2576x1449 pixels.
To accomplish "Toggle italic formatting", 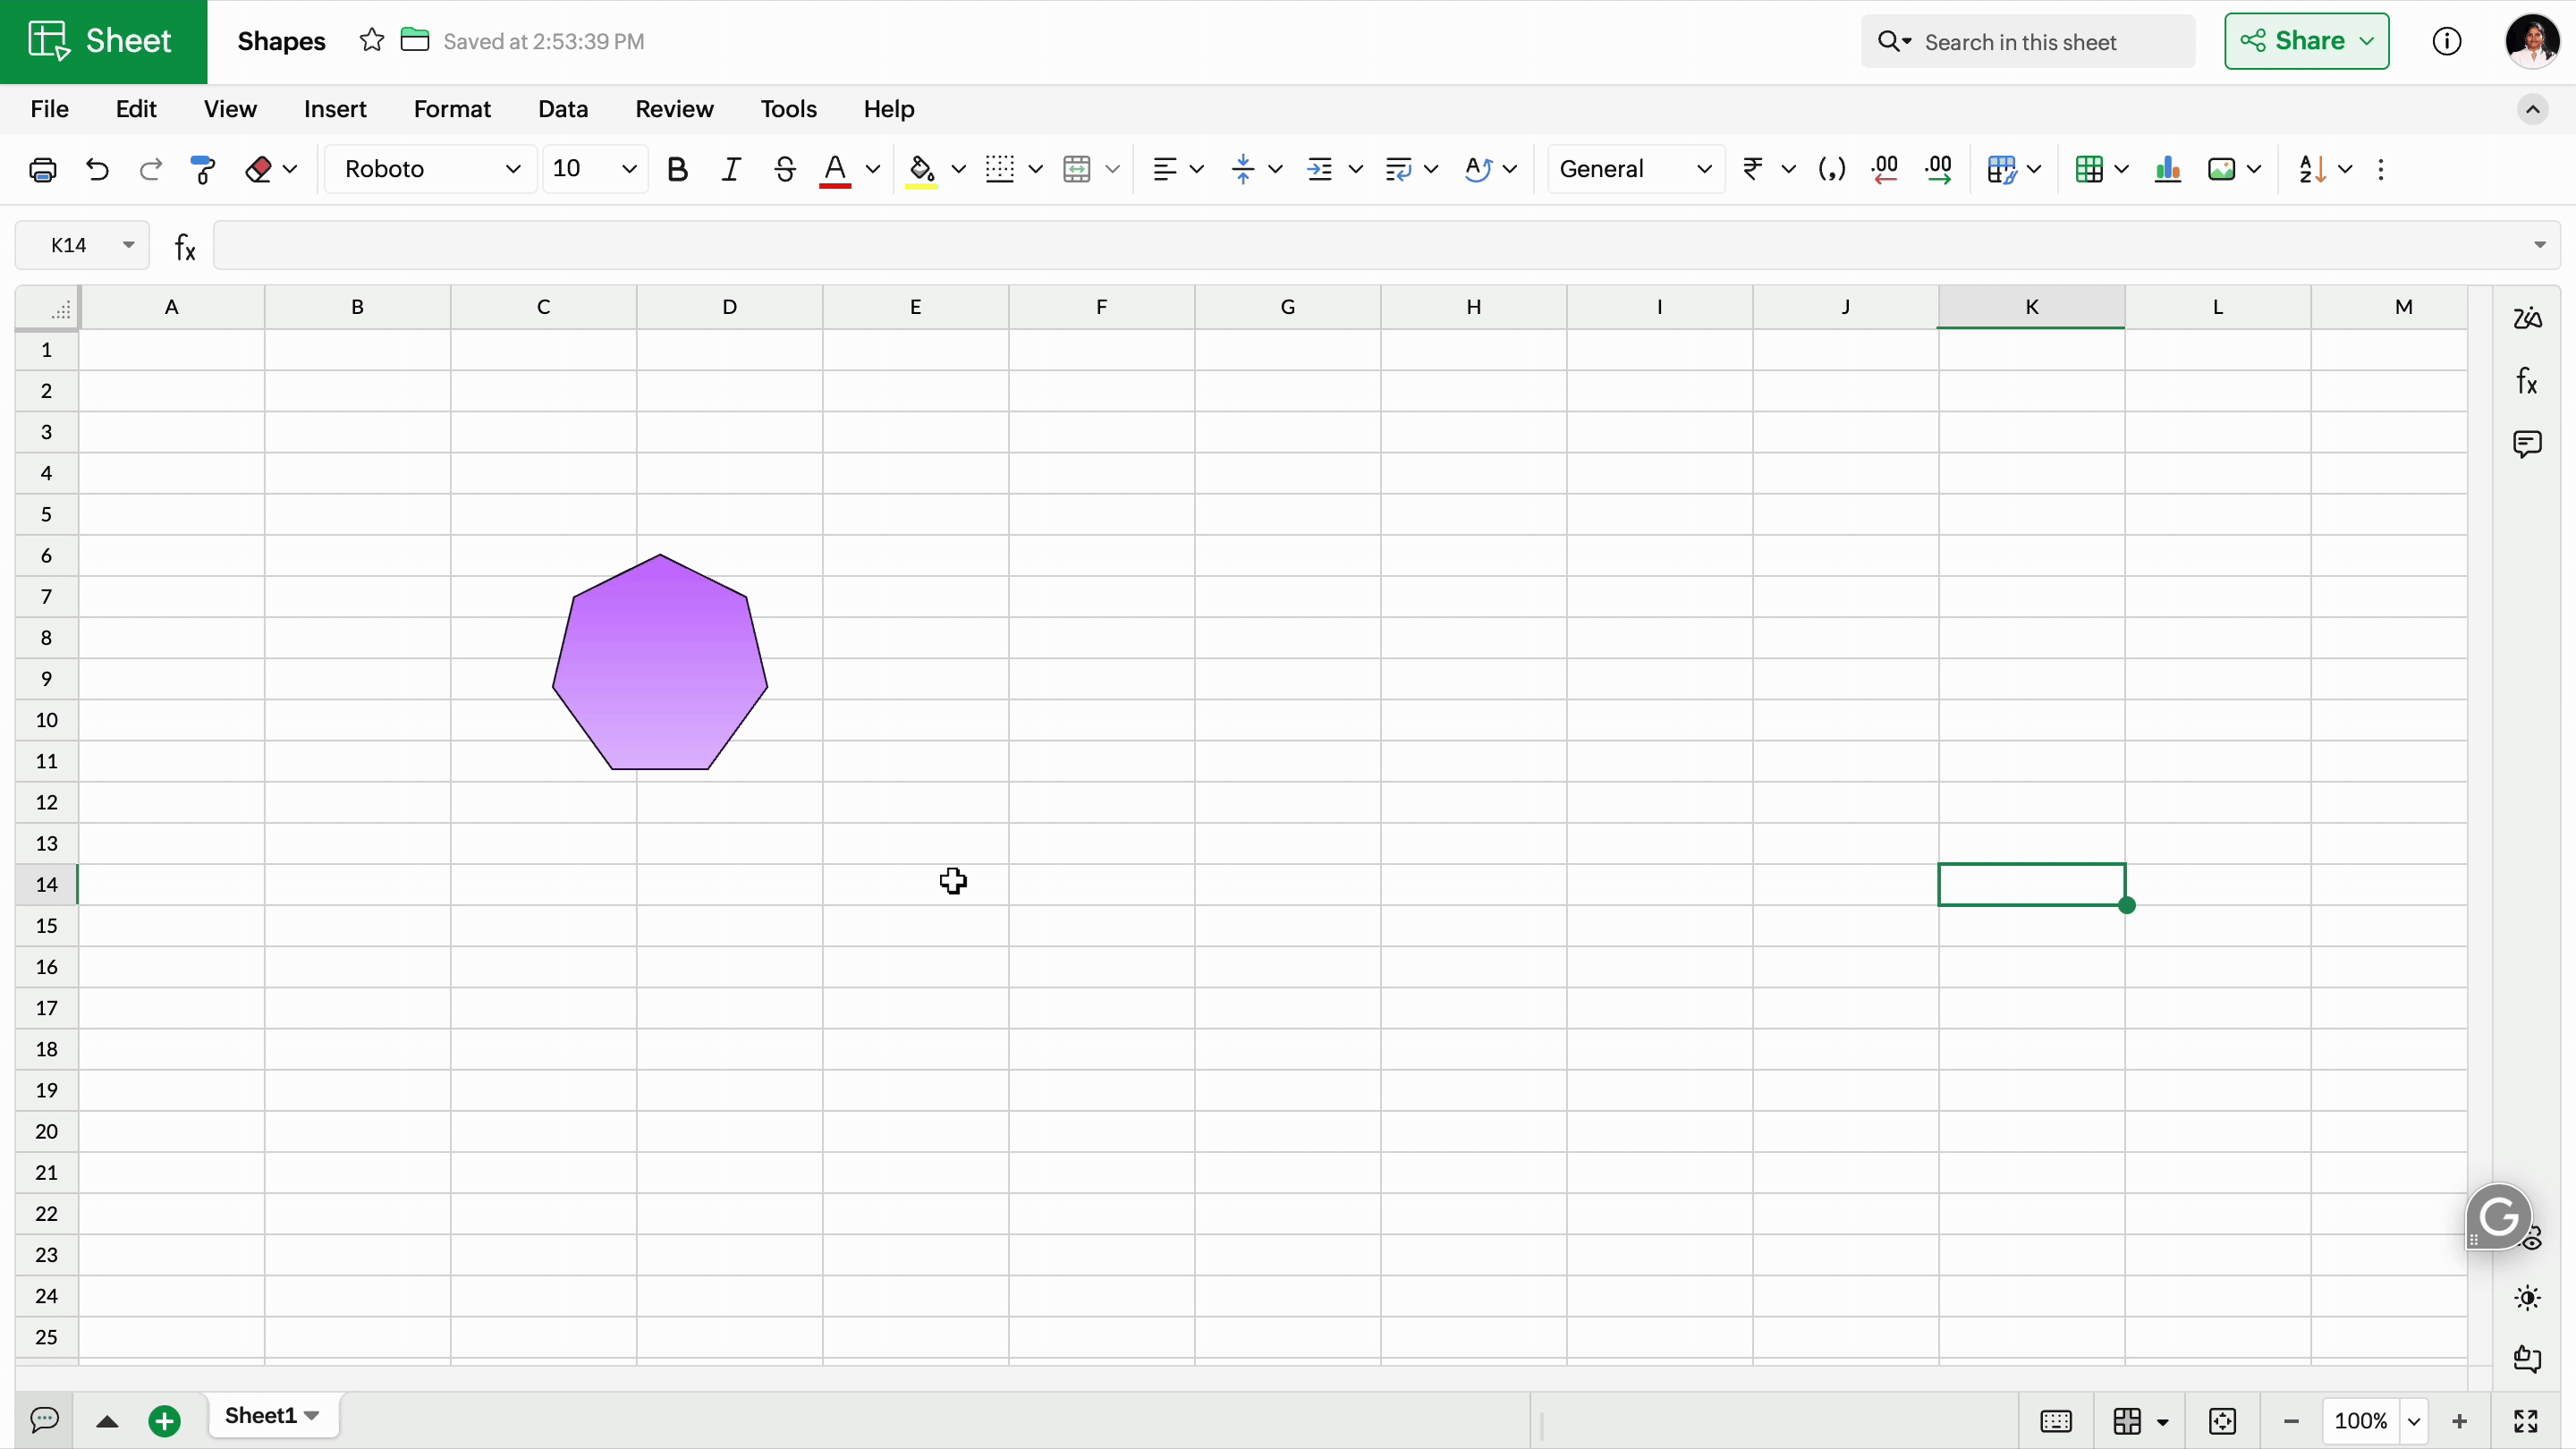I will point(731,169).
